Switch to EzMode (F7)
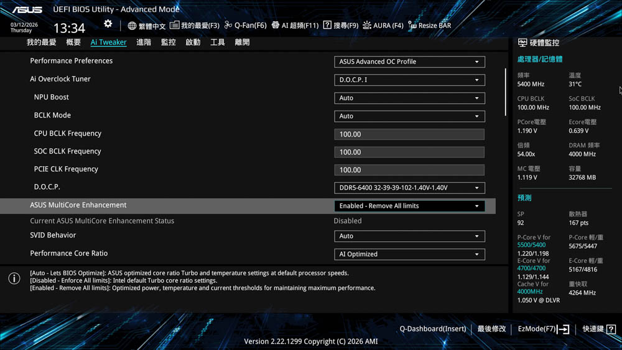The height and width of the screenshot is (350, 622). pyautogui.click(x=543, y=329)
